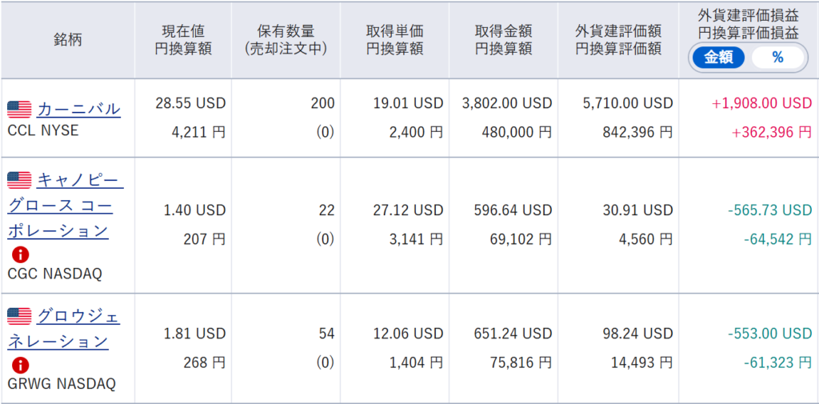Open the red info icon above GRWG NASDAQ
This screenshot has width=819, height=404.
(x=20, y=365)
